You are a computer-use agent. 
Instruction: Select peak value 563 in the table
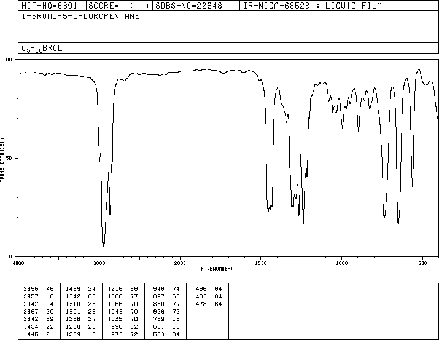point(159,334)
